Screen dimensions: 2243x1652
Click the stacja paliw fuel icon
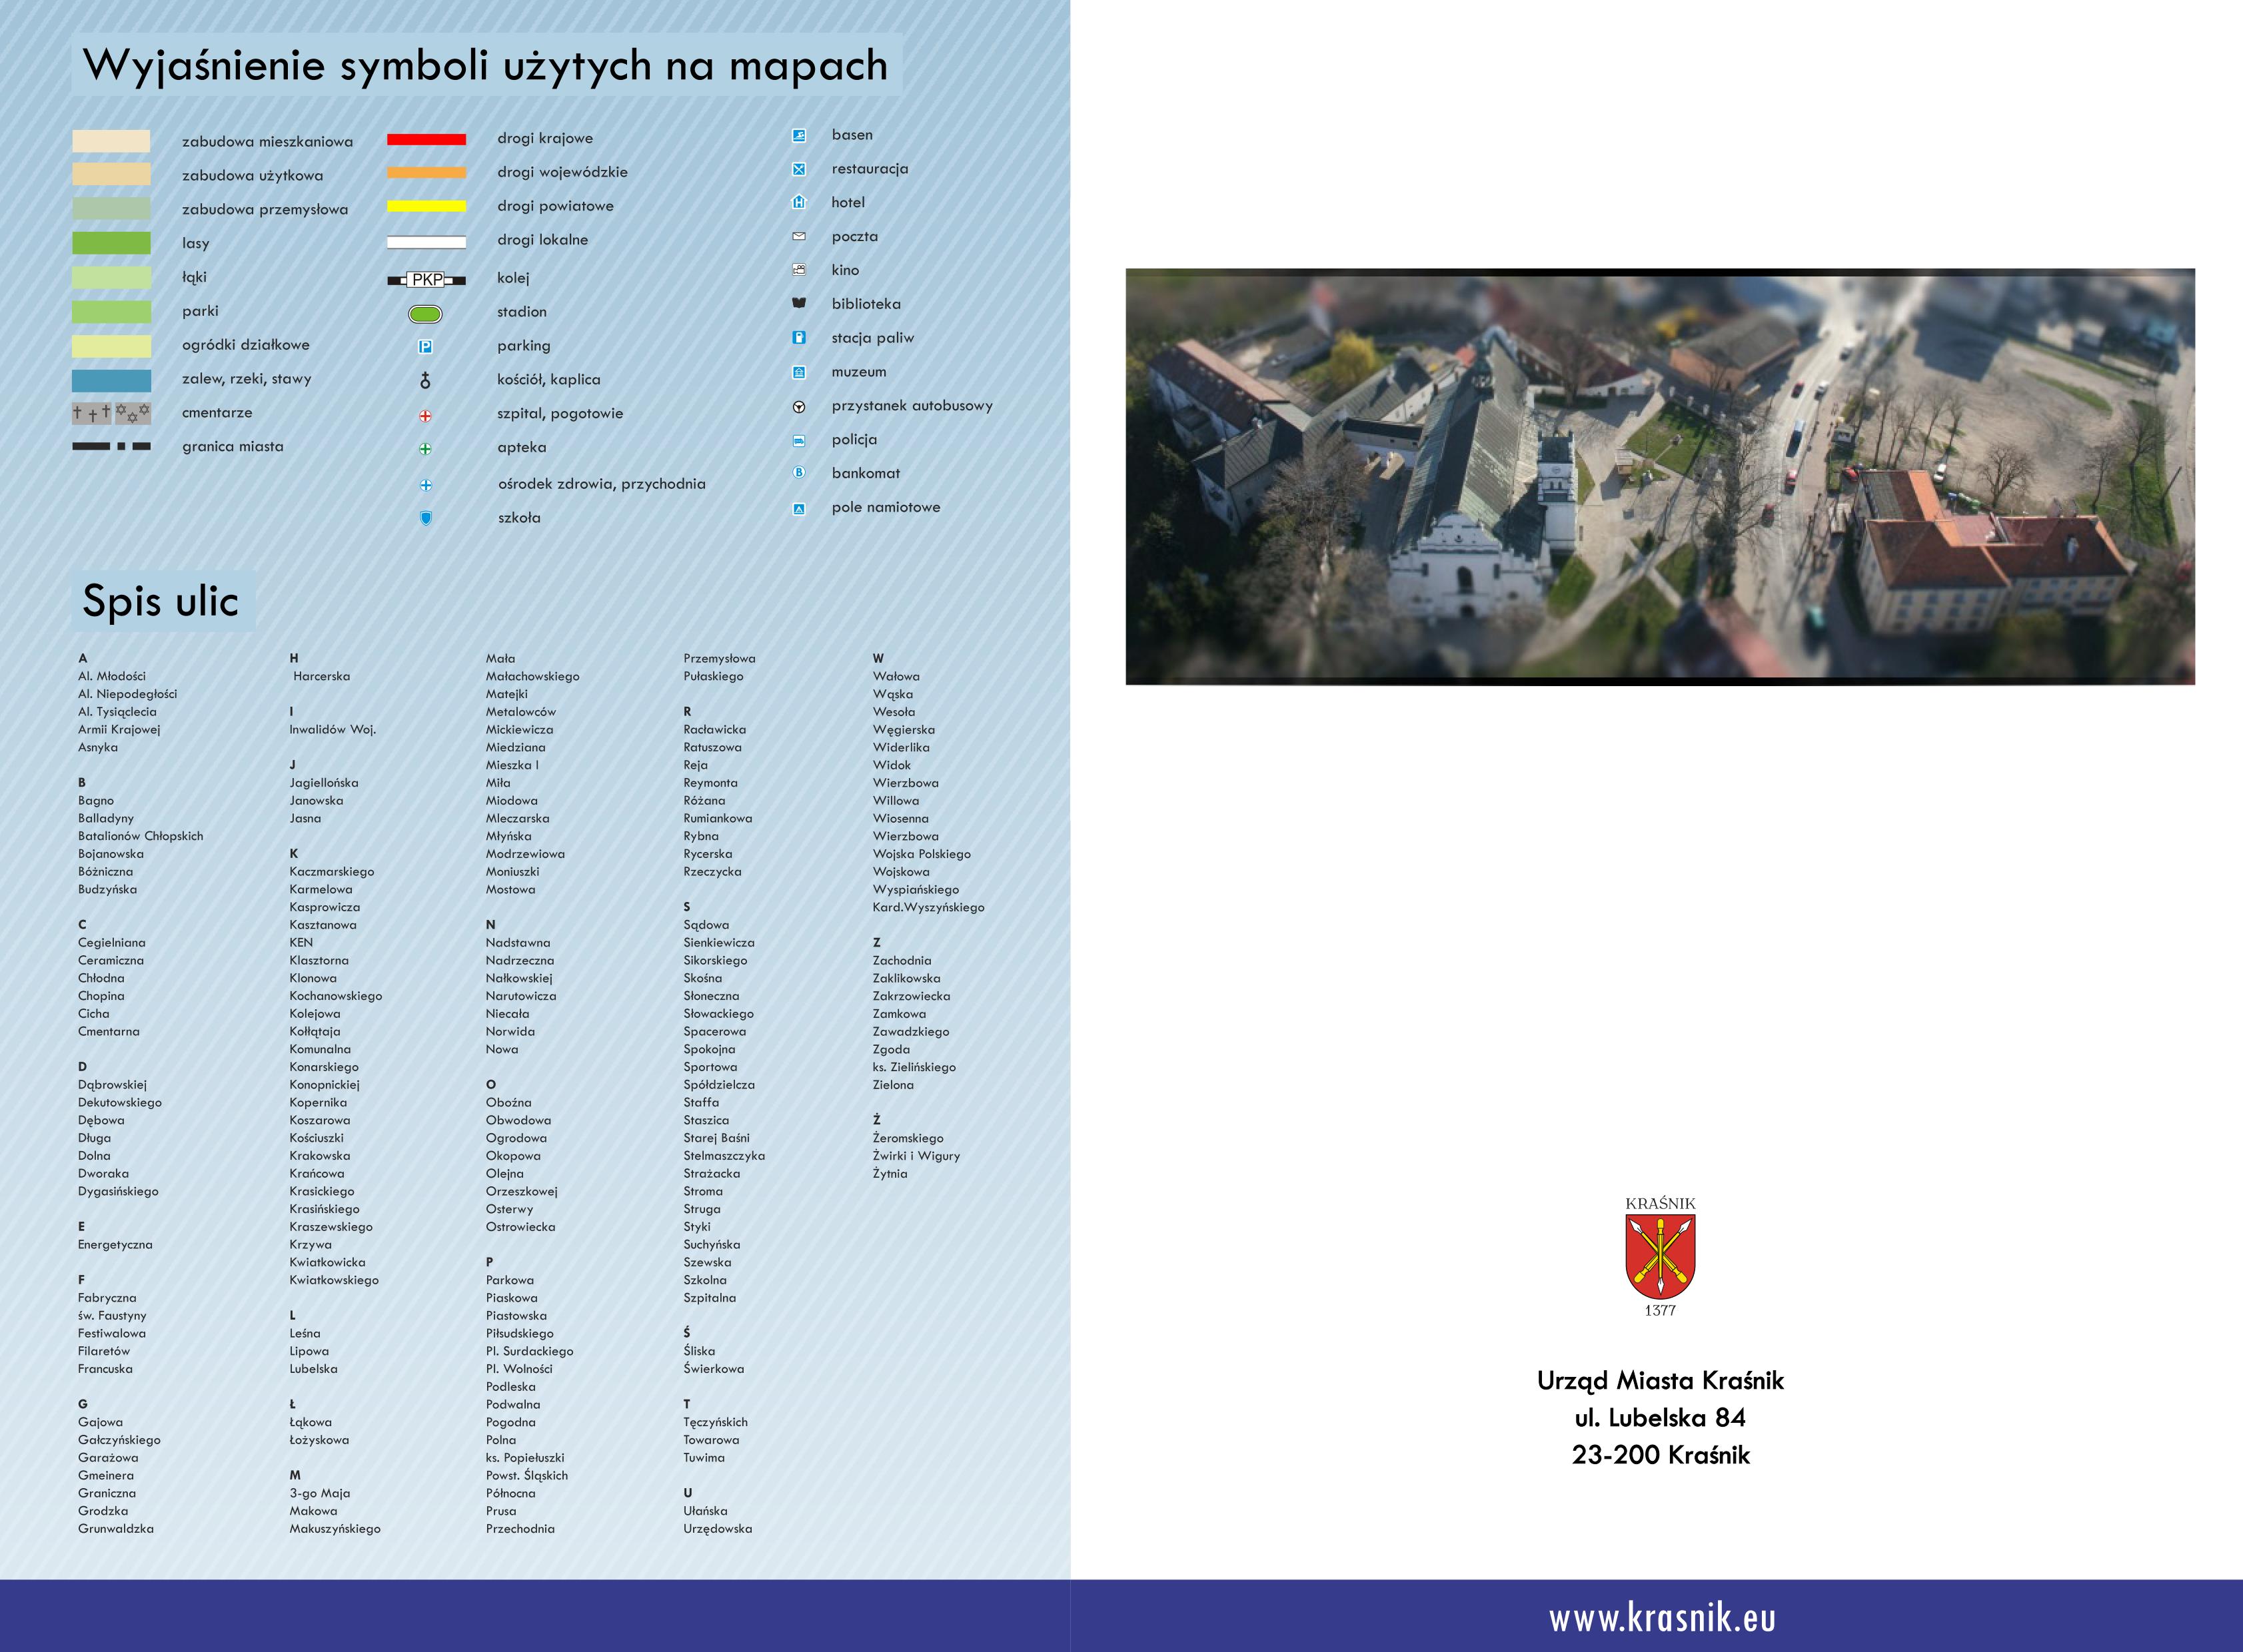(798, 338)
